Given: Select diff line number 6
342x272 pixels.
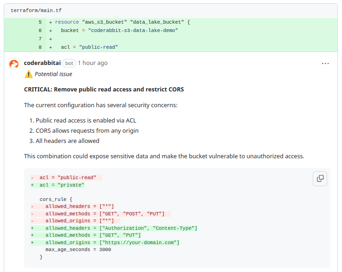Looking at the screenshot, I should click(40, 31).
